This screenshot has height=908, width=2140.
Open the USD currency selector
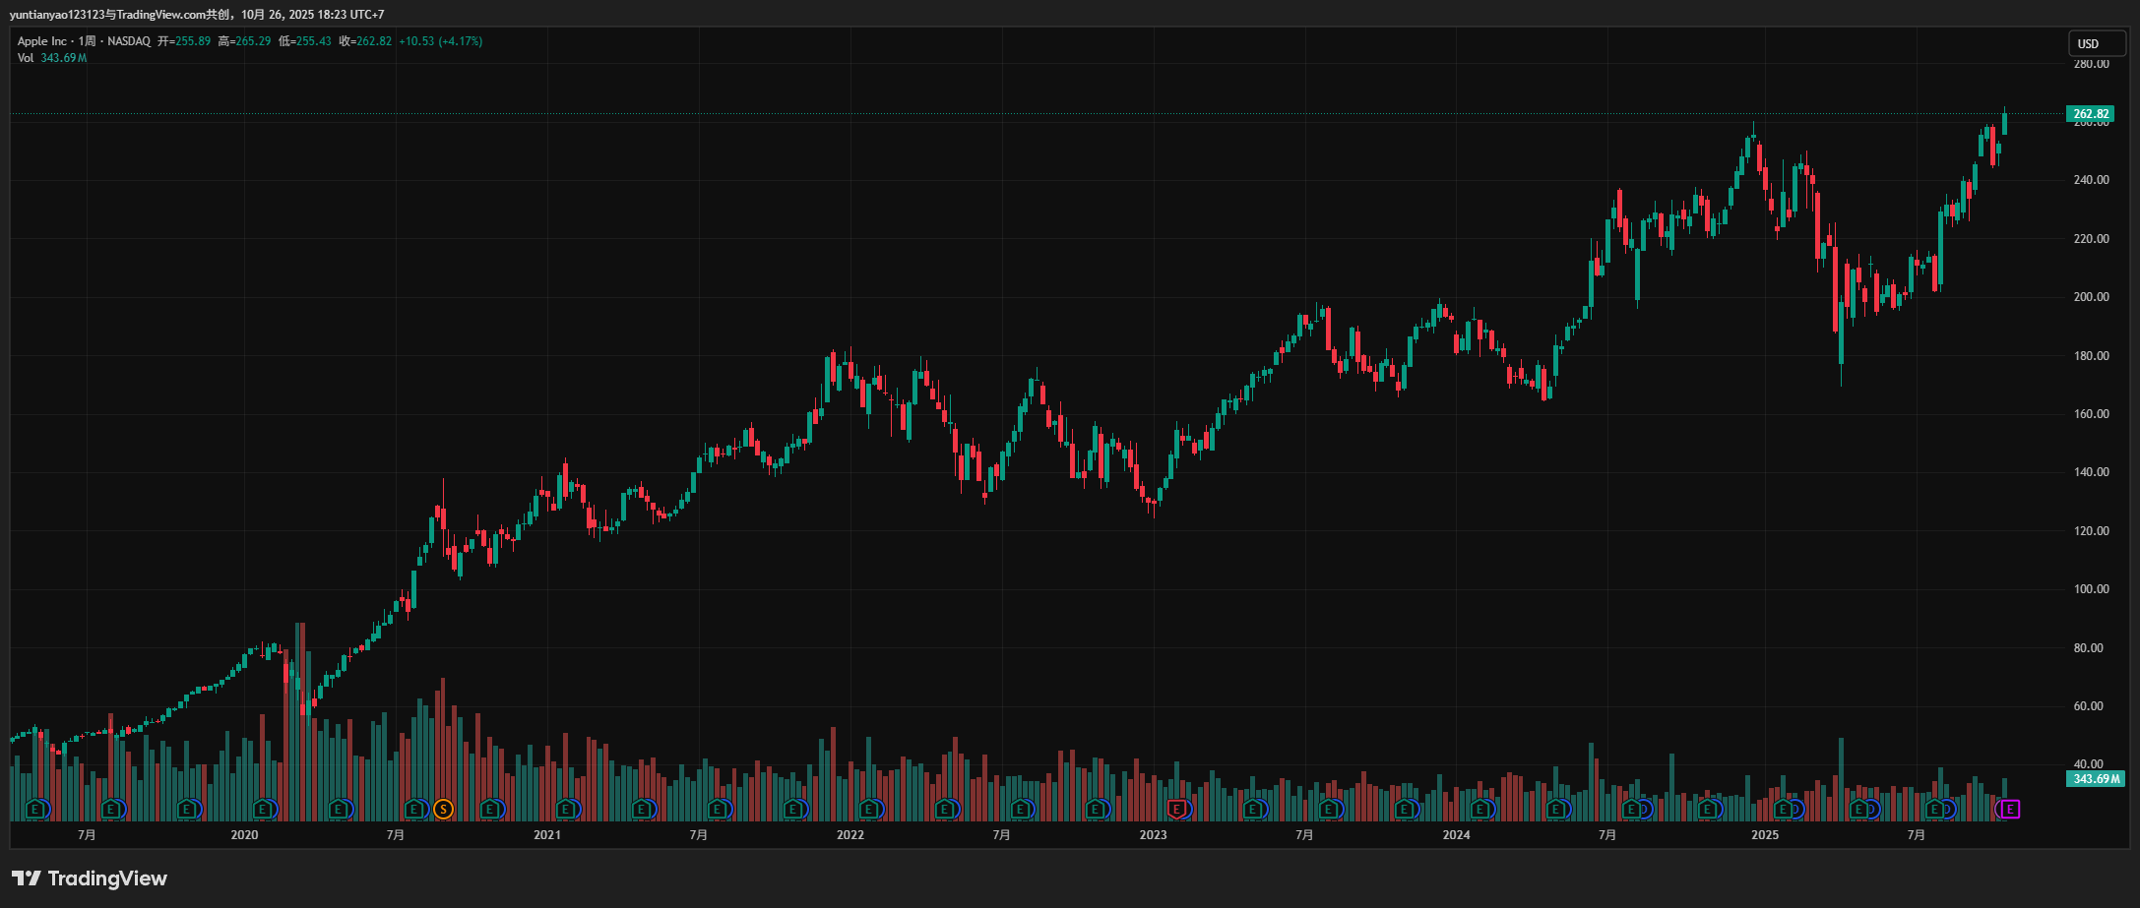pyautogui.click(x=2096, y=43)
